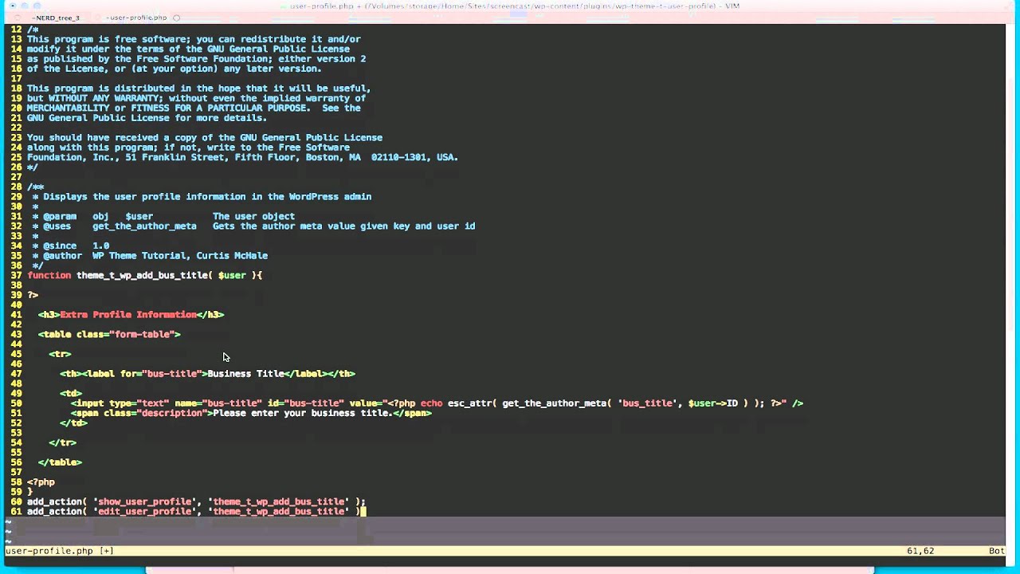Click line number 50 in the gutter
Image resolution: width=1020 pixels, height=574 pixels.
[16, 403]
